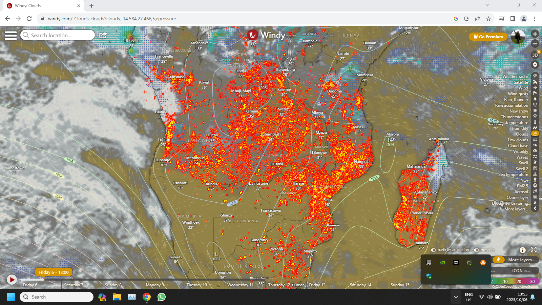Choose Humidity layer label
Screen dimensions: 542x305
pyautogui.click(x=520, y=128)
